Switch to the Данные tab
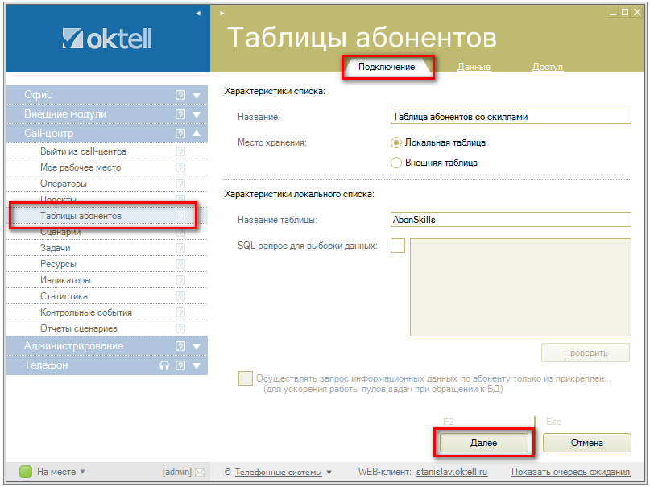Viewport: 650px width, 487px height. tap(474, 67)
